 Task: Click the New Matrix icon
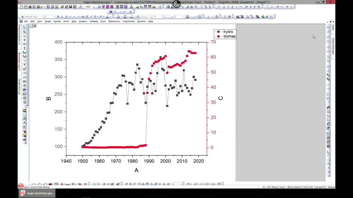click(x=38, y=7)
